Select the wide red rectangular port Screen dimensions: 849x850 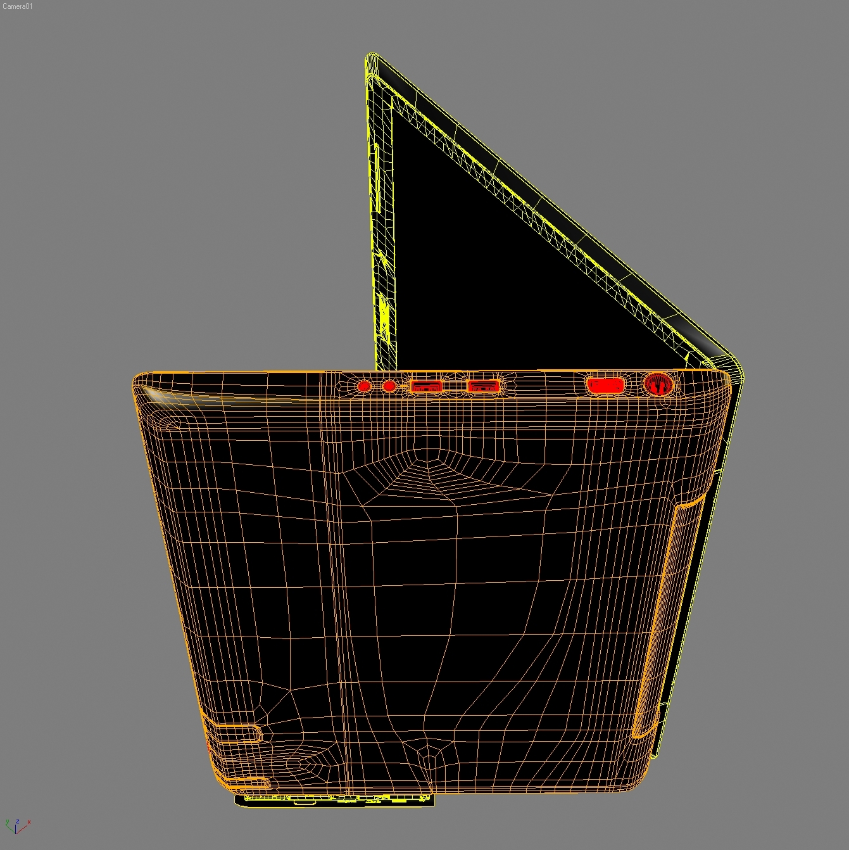point(606,385)
